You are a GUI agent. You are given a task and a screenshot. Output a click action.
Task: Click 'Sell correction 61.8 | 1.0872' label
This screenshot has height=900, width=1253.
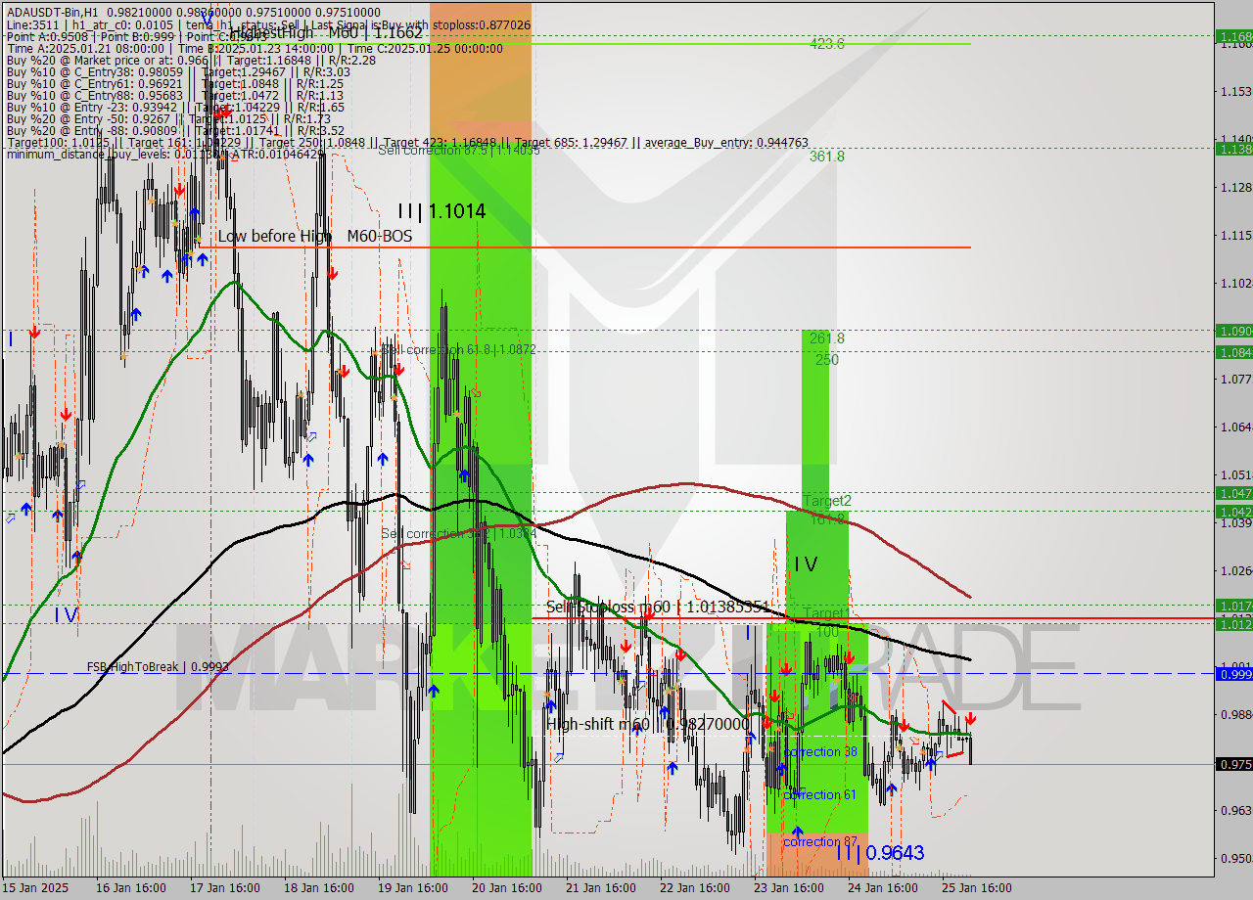(458, 349)
